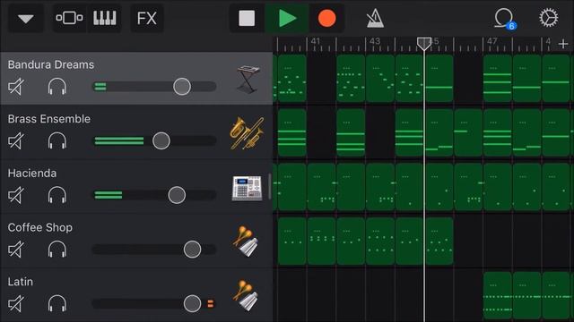Mute the Hacienda track
Screen dimensions: 574x322
tap(16, 195)
